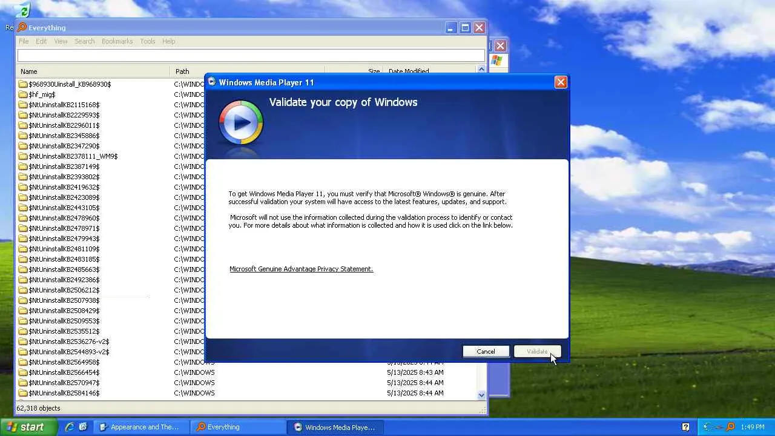This screenshot has height=436, width=775.
Task: Pick folder icon next to $NtUninstallKB2345886$
Action: [23, 136]
